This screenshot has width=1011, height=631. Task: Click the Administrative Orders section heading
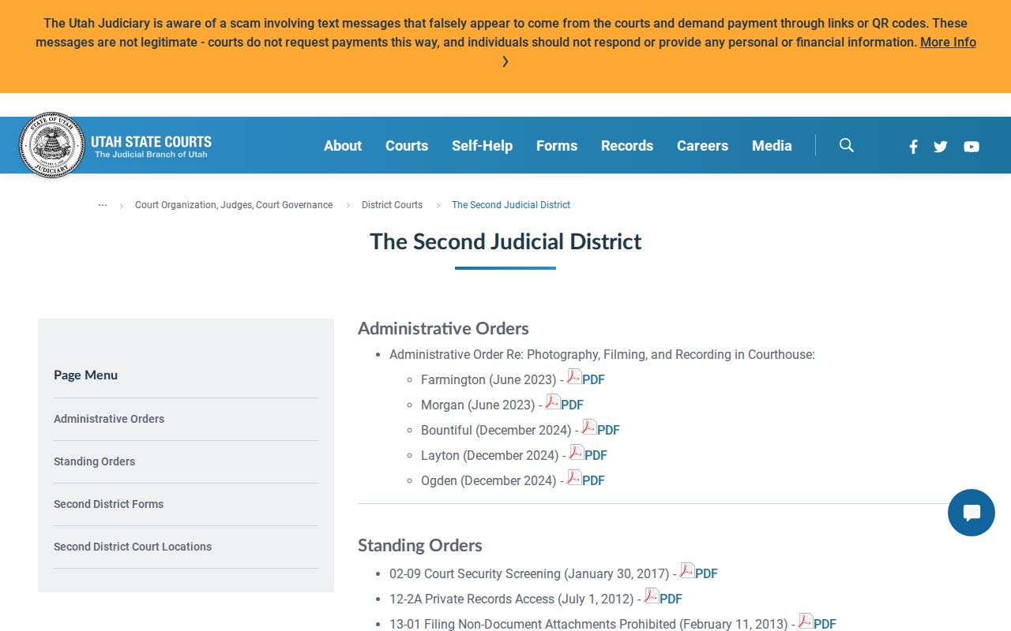click(x=443, y=328)
